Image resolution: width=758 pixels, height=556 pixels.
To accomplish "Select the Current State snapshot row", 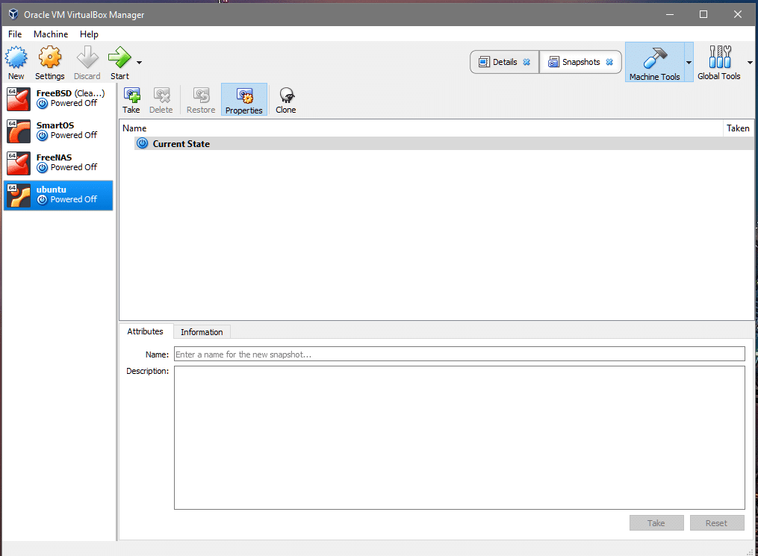I will pyautogui.click(x=444, y=143).
